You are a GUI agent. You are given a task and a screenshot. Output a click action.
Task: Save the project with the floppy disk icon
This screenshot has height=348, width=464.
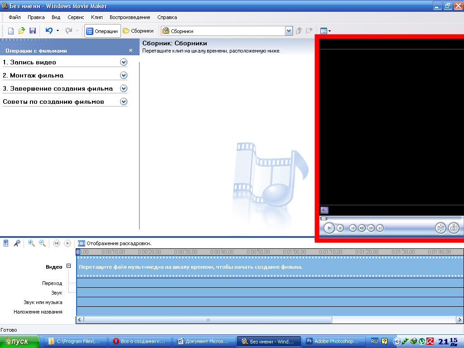click(33, 31)
